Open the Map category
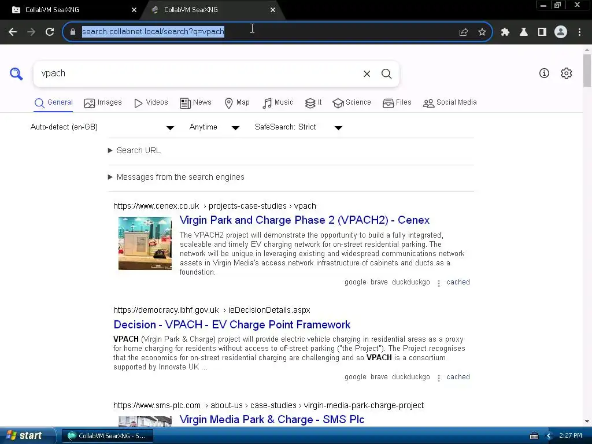592x444 pixels. click(x=237, y=102)
